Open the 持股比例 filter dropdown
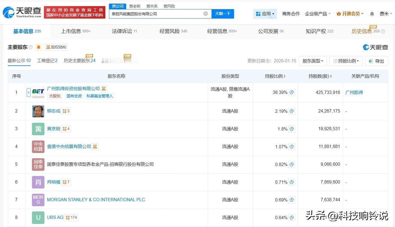 pyautogui.click(x=346, y=61)
